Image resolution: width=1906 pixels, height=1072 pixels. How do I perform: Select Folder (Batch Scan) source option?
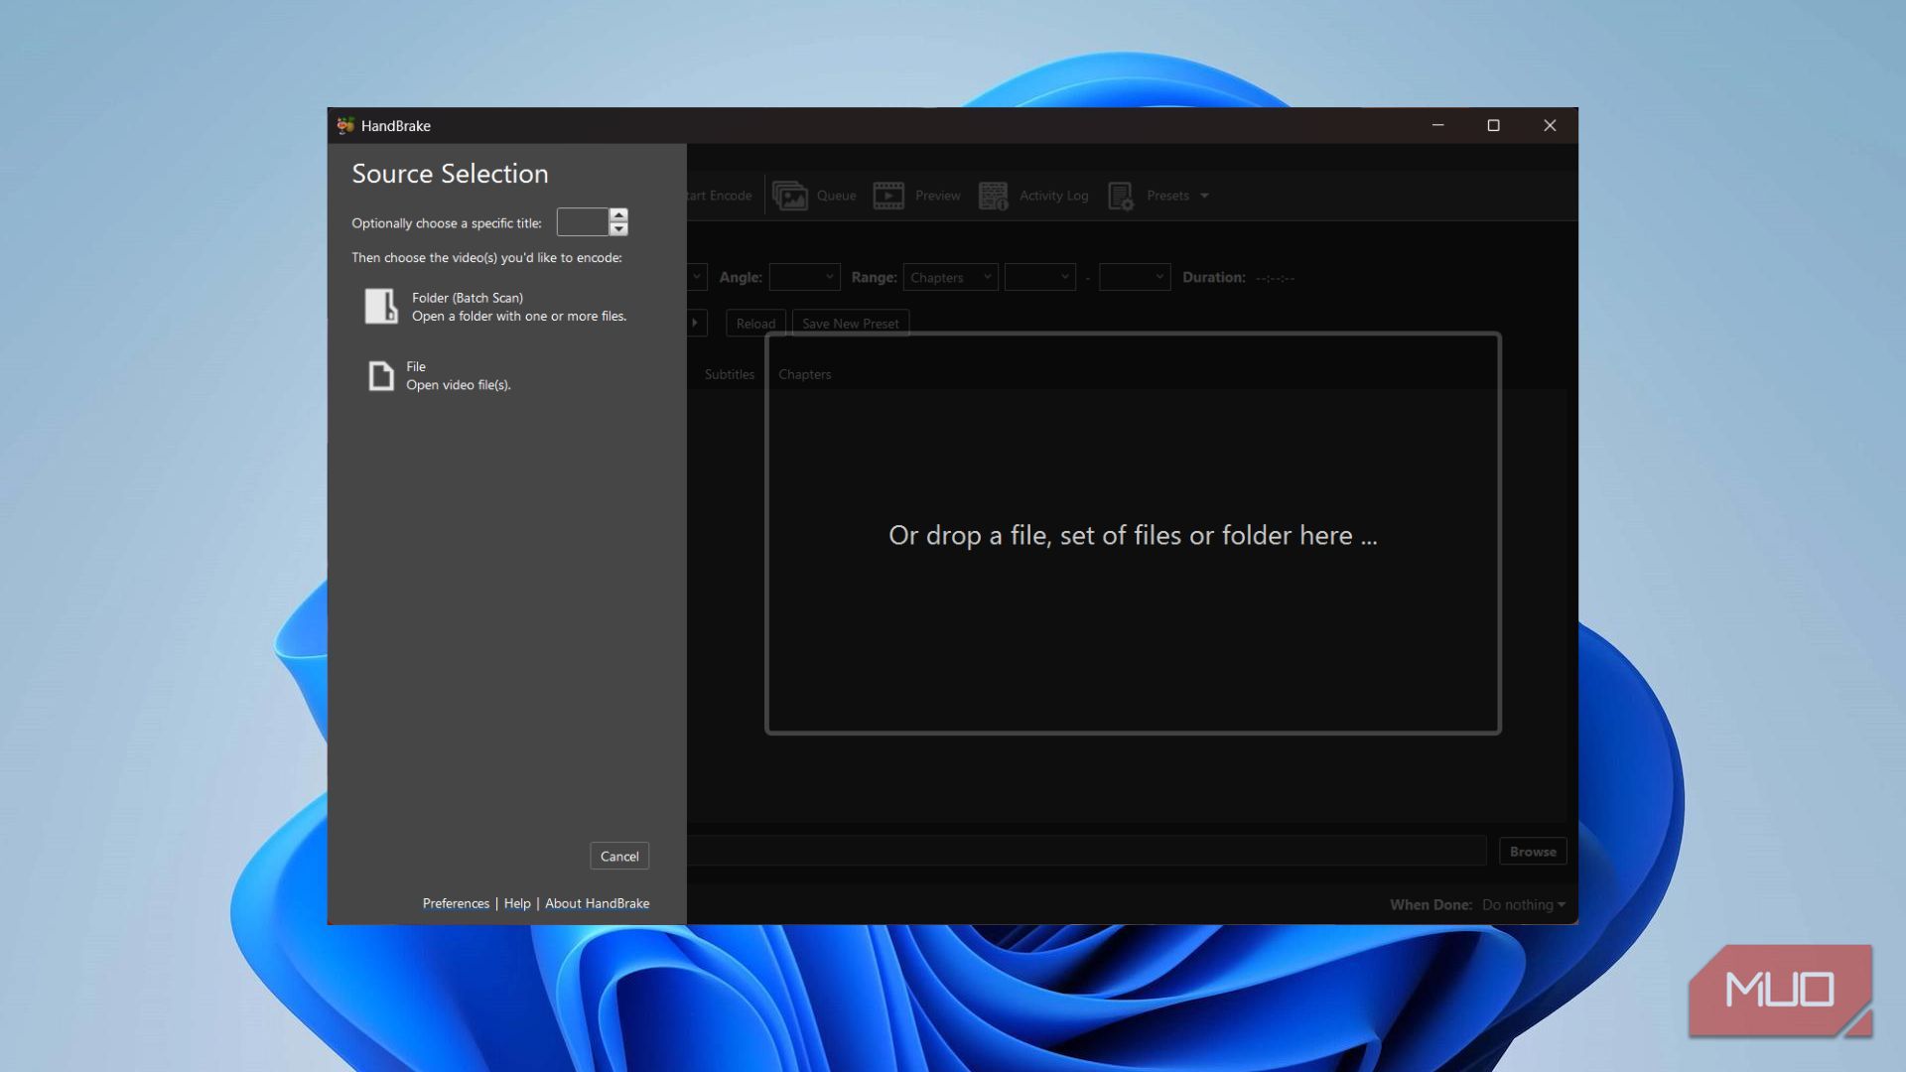coord(496,307)
